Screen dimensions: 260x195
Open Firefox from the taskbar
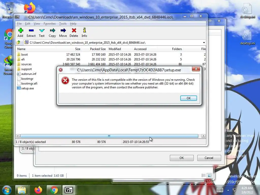(x=38, y=190)
